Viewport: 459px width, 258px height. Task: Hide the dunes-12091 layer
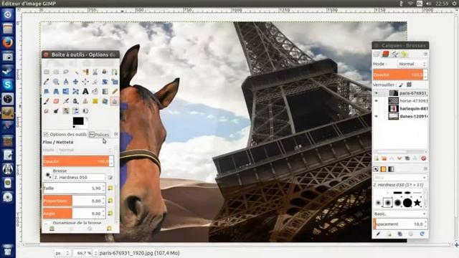[377, 116]
